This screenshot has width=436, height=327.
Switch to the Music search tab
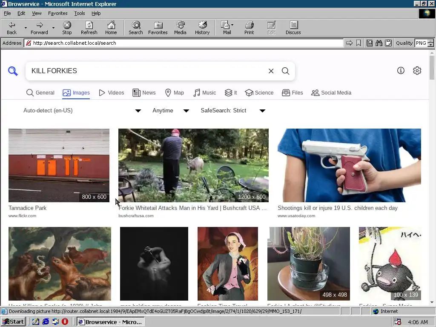pos(204,92)
